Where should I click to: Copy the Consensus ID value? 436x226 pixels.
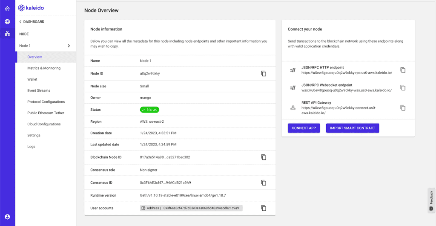click(264, 183)
